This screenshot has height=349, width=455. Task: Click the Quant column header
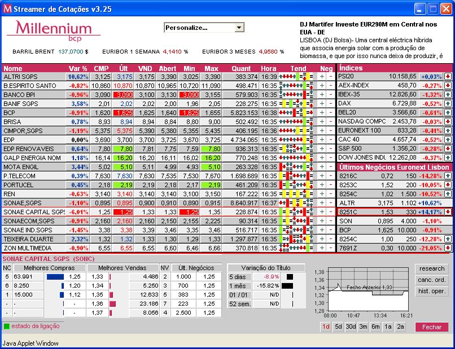(x=241, y=69)
